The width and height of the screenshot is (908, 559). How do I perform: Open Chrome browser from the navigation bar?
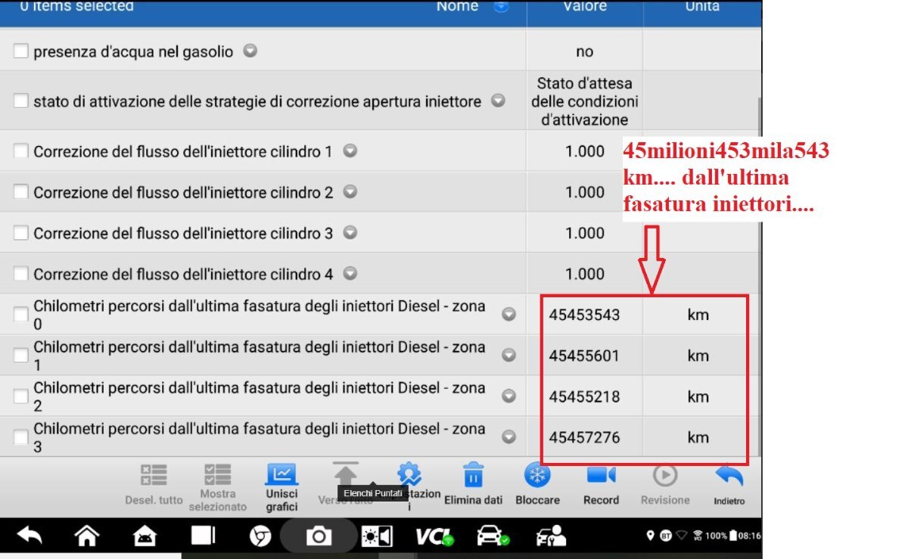tap(260, 536)
